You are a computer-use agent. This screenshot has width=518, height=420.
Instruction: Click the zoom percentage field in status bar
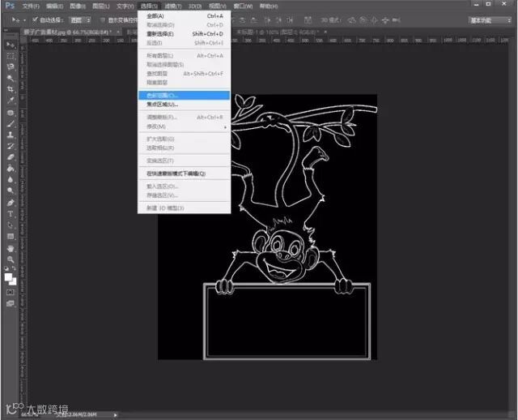pyautogui.click(x=29, y=414)
